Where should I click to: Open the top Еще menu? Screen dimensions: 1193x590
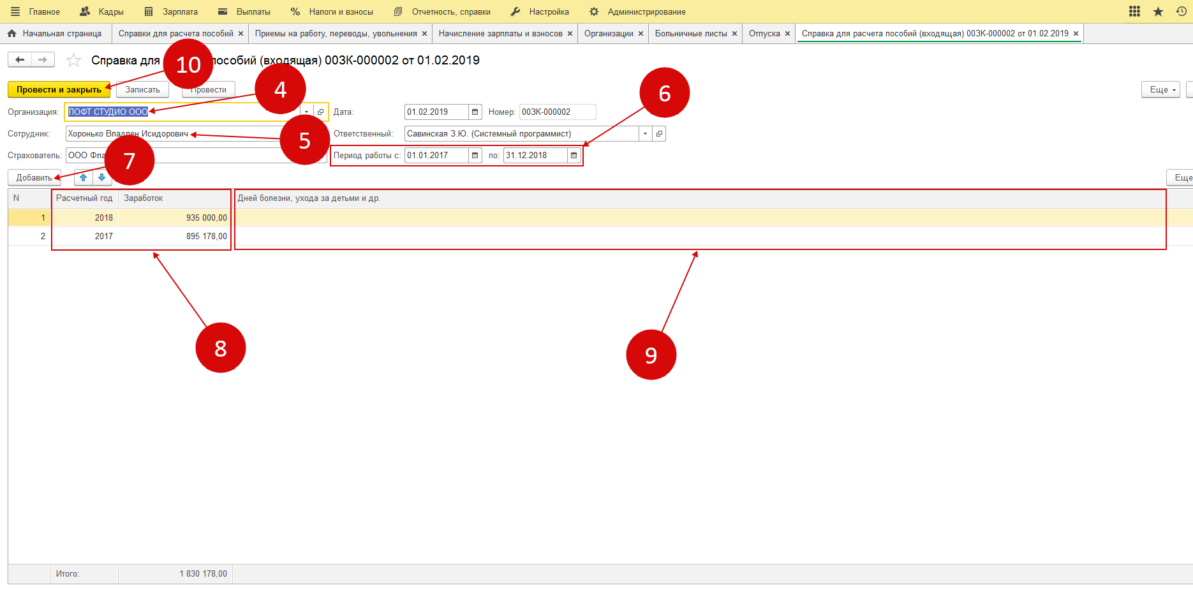pyautogui.click(x=1160, y=90)
